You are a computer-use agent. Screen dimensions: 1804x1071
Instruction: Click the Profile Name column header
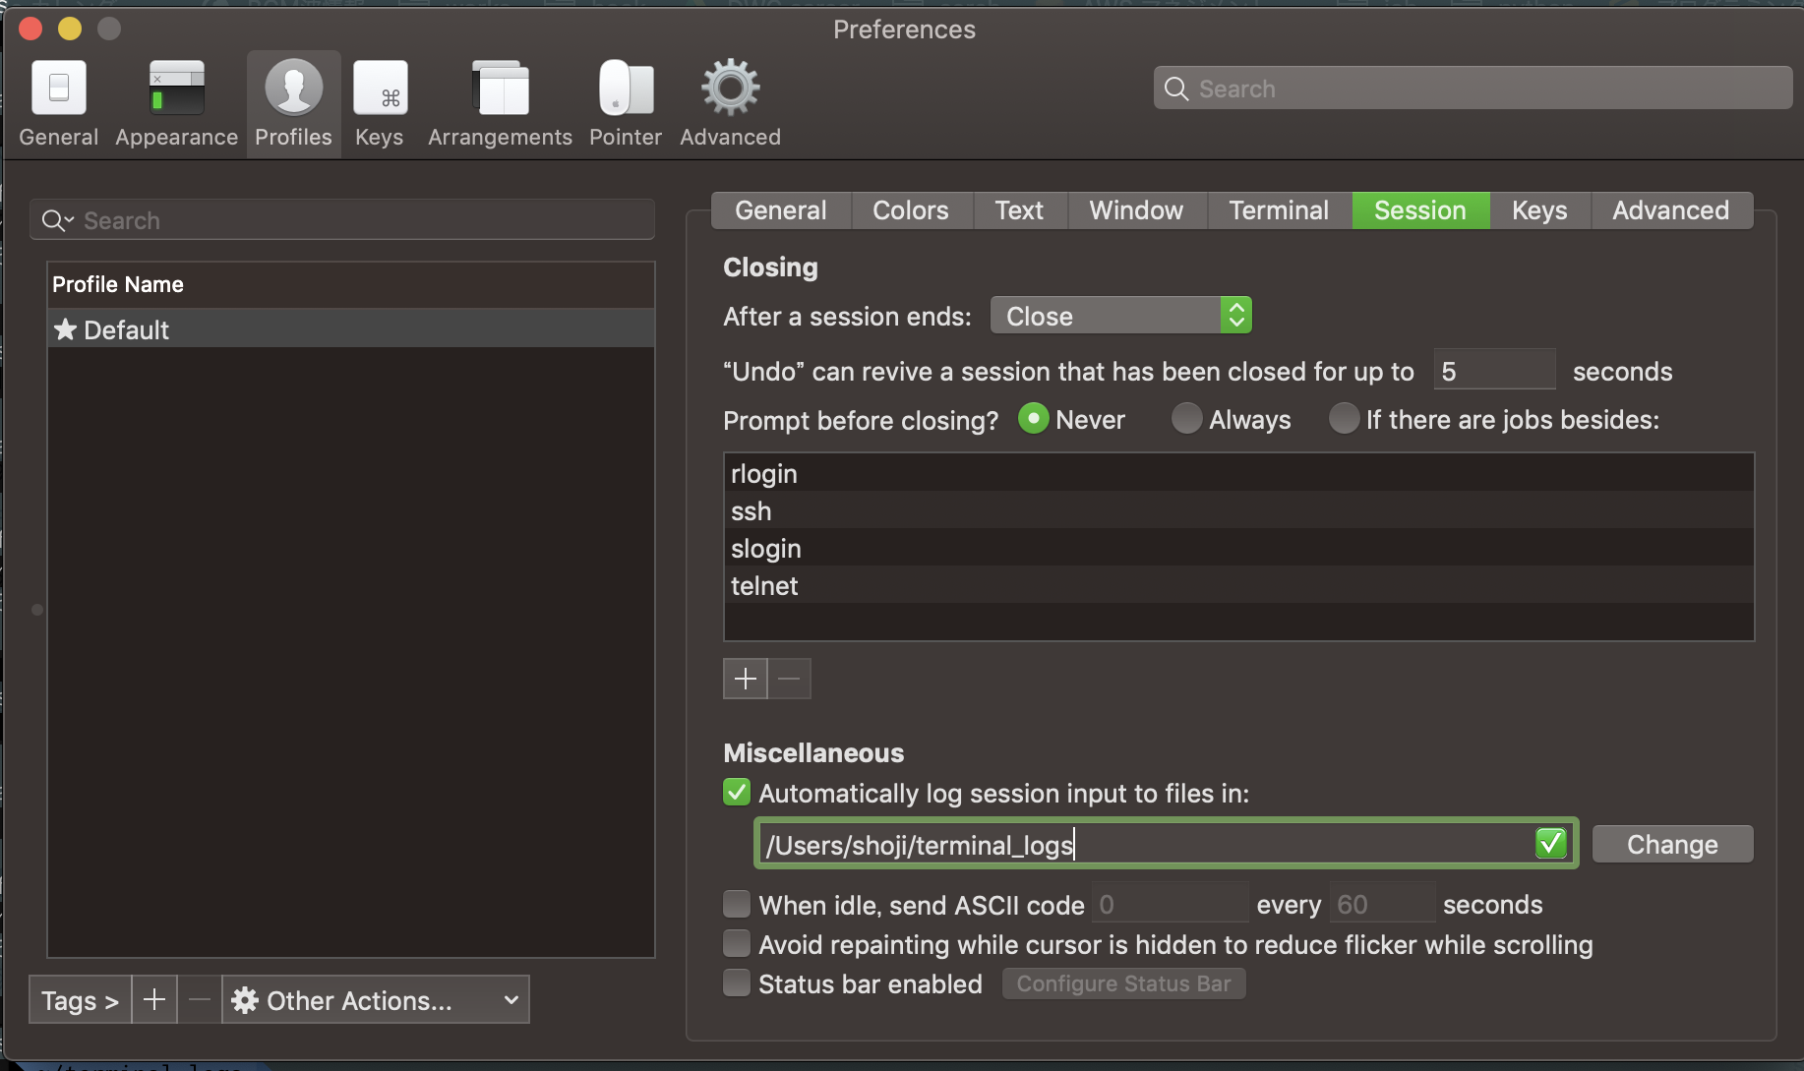(x=351, y=285)
